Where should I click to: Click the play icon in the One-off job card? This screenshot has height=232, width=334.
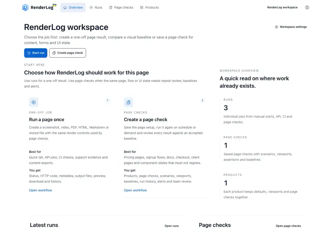point(34,102)
